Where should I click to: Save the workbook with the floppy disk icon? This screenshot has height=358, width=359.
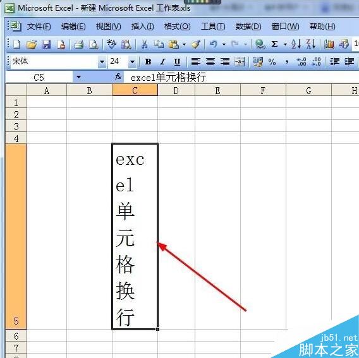click(46, 44)
